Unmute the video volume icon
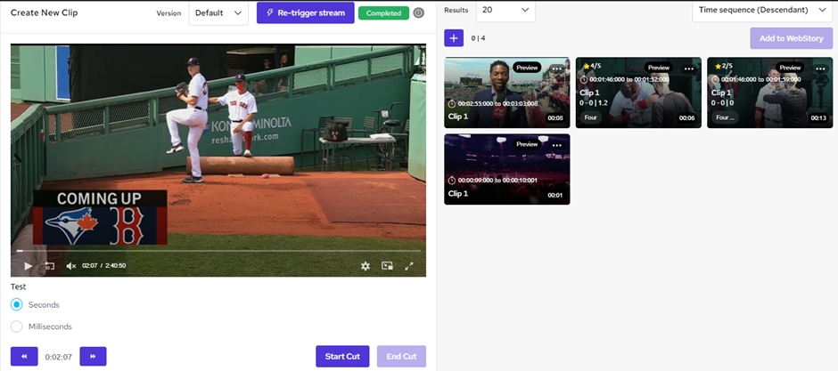The width and height of the screenshot is (838, 371). coord(71,265)
